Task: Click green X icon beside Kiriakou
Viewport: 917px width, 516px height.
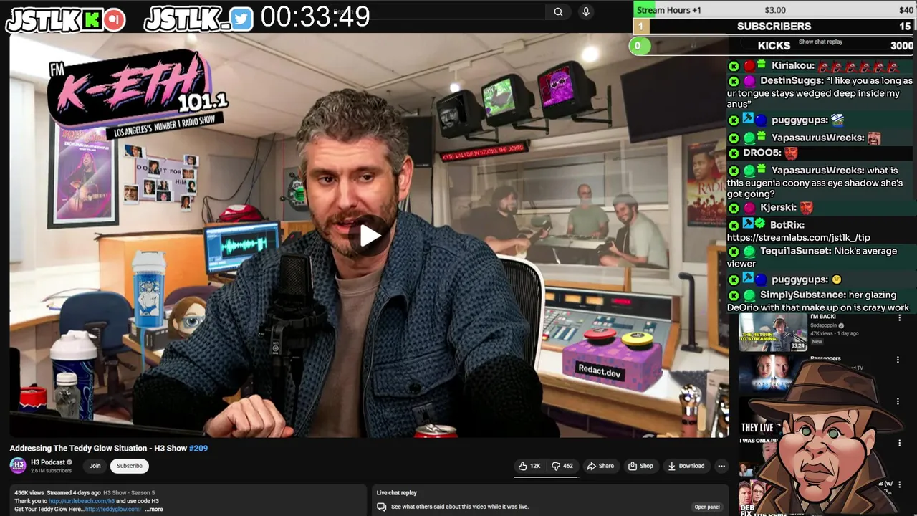Action: point(734,66)
